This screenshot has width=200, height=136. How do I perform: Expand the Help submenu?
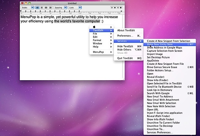(101, 47)
